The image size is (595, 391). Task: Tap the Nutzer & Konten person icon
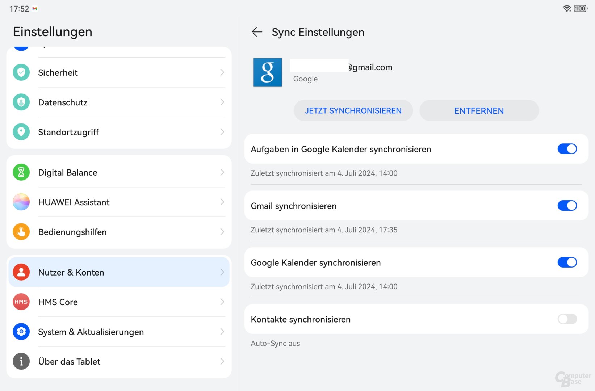(x=21, y=272)
